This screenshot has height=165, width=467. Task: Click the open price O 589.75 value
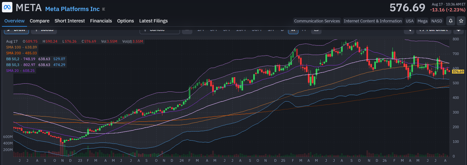point(30,41)
